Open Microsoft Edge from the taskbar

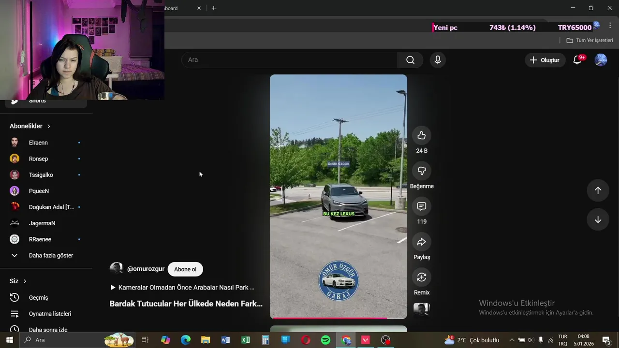pyautogui.click(x=186, y=340)
